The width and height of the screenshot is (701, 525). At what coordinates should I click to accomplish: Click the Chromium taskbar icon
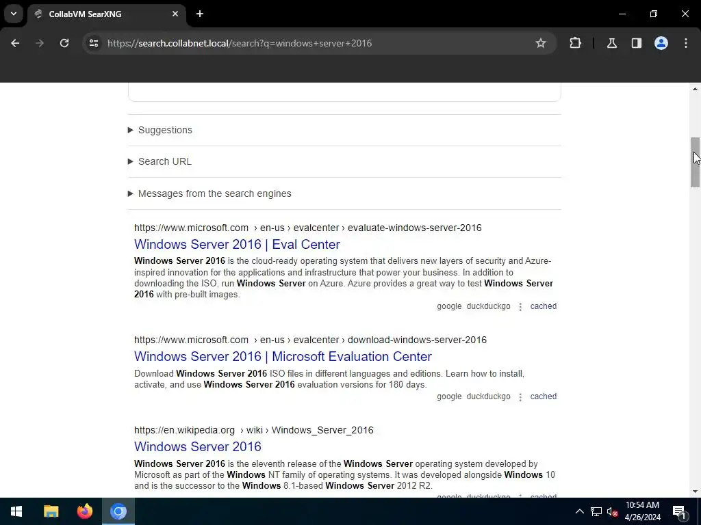pyautogui.click(x=118, y=511)
